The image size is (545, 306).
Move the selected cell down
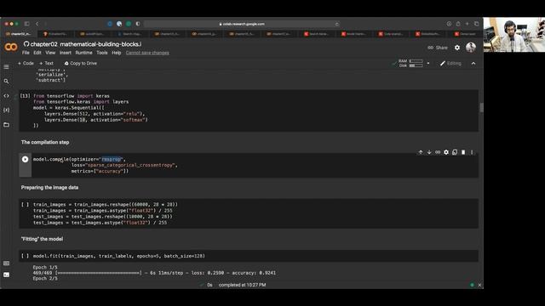(429, 152)
